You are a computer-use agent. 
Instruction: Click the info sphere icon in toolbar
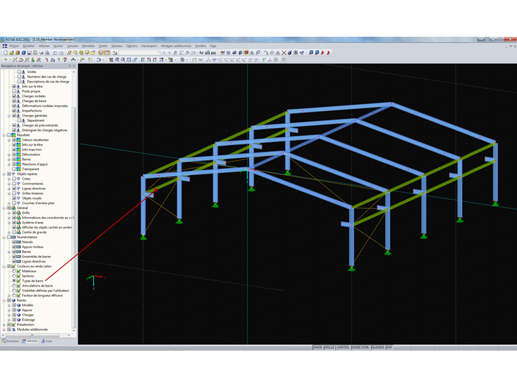[290, 53]
